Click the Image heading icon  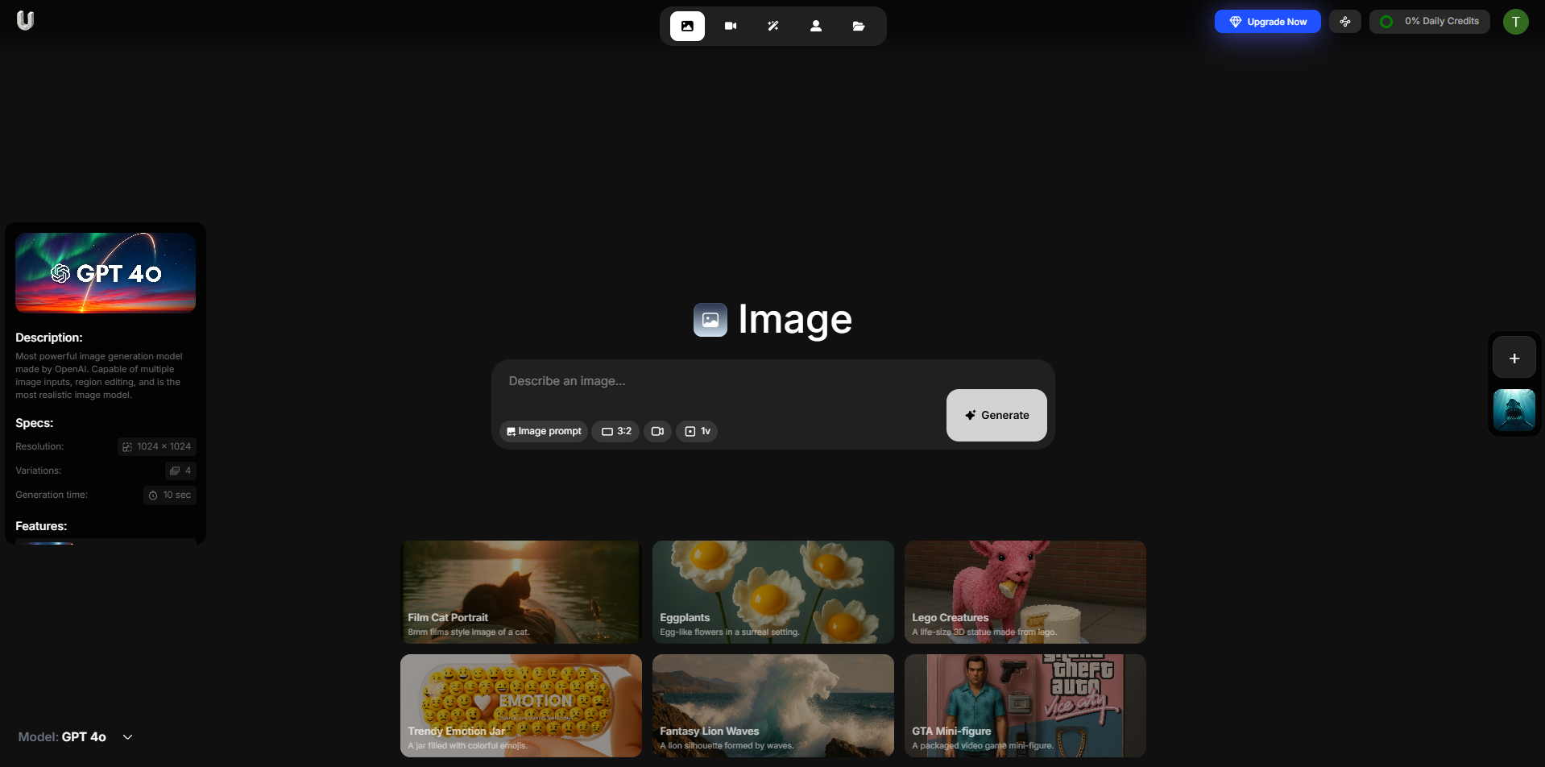710,320
